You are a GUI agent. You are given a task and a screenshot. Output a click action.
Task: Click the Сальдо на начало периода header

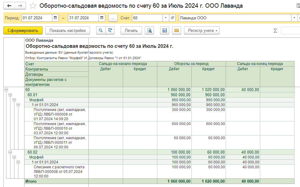(123, 64)
